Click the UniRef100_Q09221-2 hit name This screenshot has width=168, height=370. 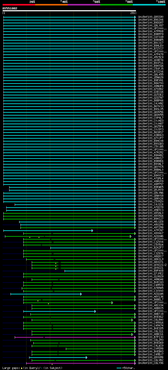pos(152,265)
